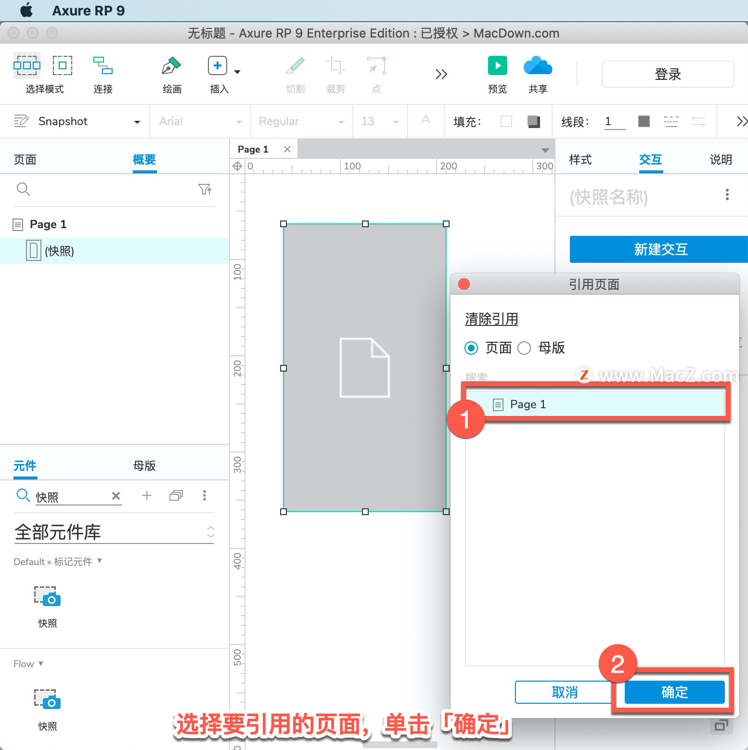
Task: Click the outline sort and filter icon
Action: [205, 189]
